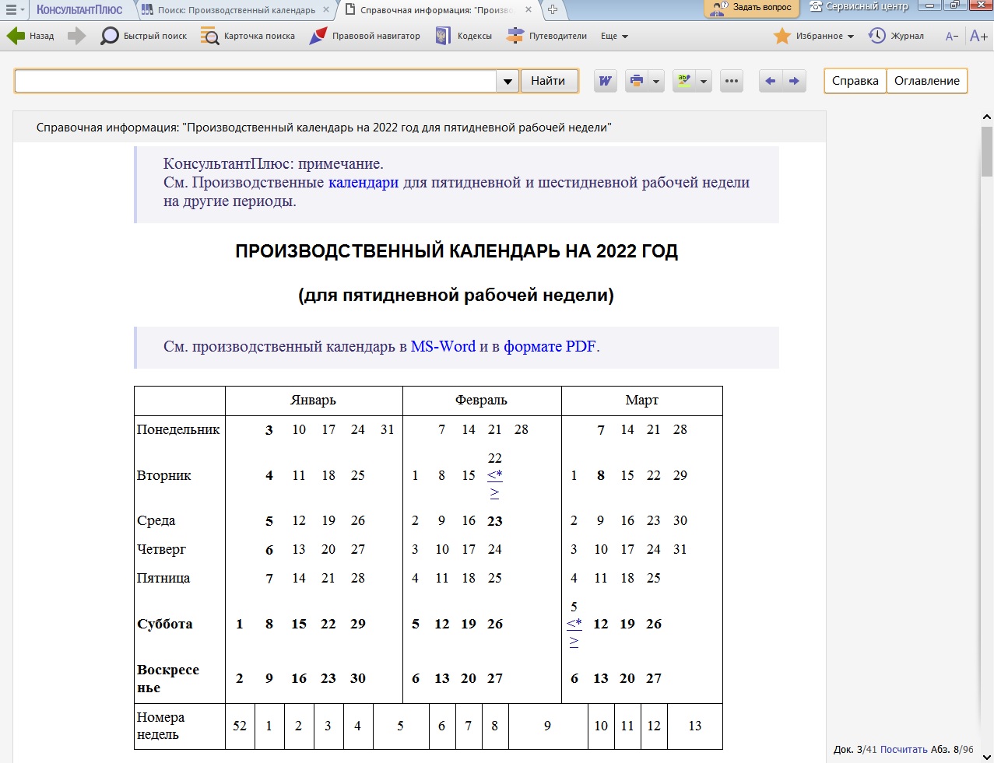Open Путеводители guides

point(547,36)
